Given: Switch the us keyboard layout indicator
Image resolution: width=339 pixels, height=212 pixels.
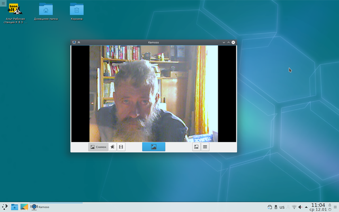Looking at the screenshot, I should (282, 207).
